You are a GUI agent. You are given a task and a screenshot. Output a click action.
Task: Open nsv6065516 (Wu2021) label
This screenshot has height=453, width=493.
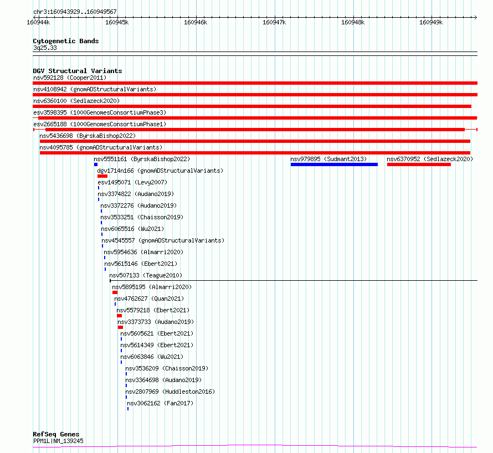[132, 229]
